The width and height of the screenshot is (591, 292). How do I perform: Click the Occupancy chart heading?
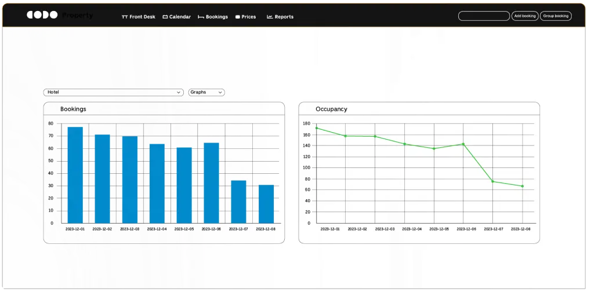click(x=331, y=109)
